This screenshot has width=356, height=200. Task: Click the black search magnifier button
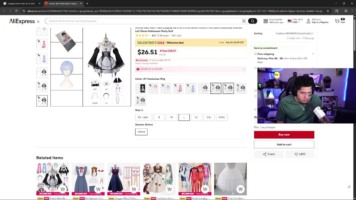click(253, 21)
